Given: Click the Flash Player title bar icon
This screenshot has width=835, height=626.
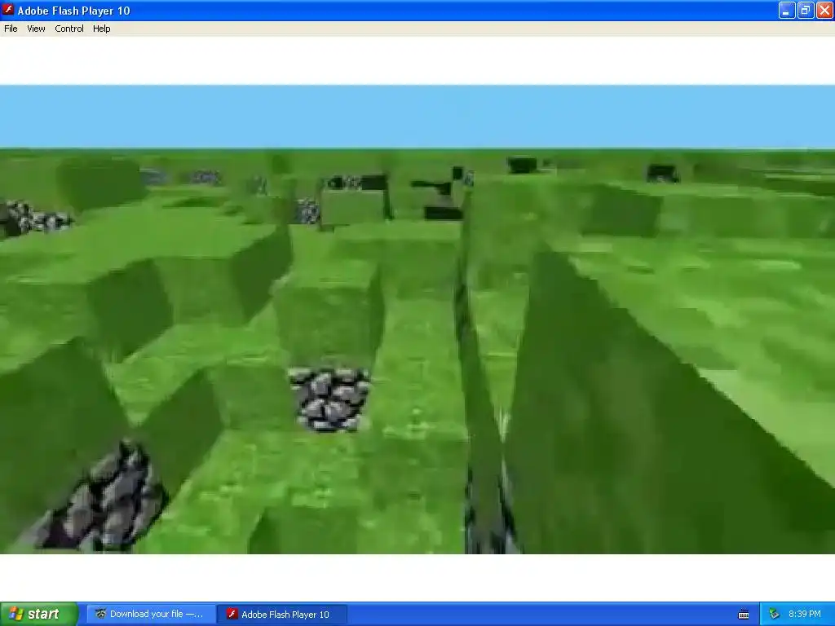Looking at the screenshot, I should [x=8, y=10].
